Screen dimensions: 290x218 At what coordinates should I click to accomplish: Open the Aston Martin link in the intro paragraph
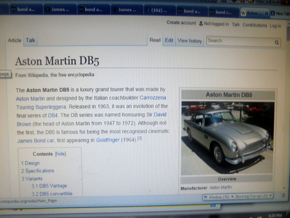coord(30,99)
